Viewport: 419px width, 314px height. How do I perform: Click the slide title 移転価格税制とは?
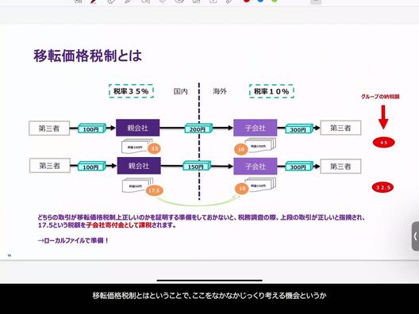point(87,56)
